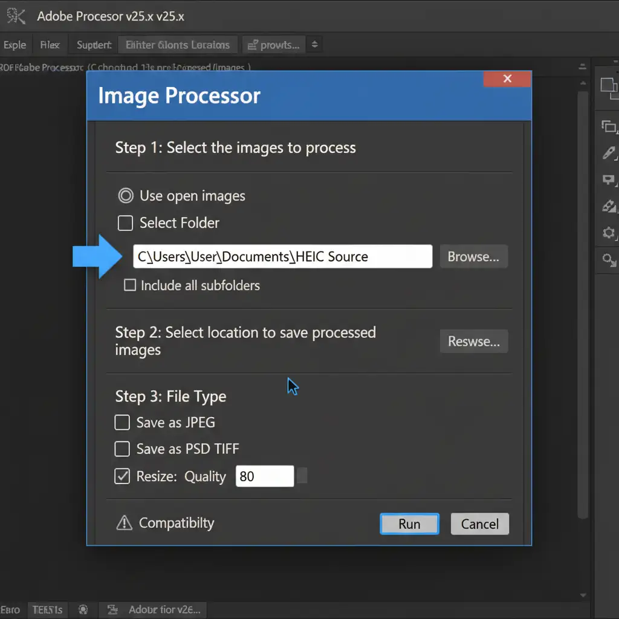Open the up-down arrows dropdown beside prowts
619x619 pixels.
tap(314, 45)
